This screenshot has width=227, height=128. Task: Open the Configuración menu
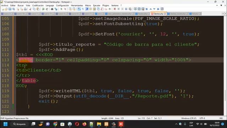[x=62, y=5]
